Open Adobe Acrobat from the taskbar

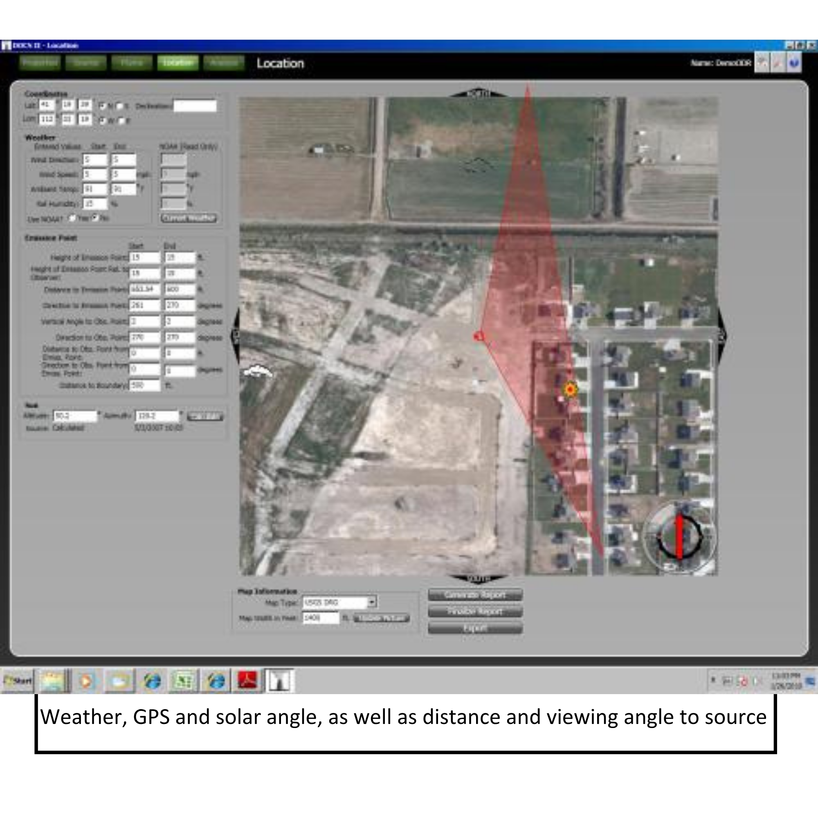tap(248, 681)
